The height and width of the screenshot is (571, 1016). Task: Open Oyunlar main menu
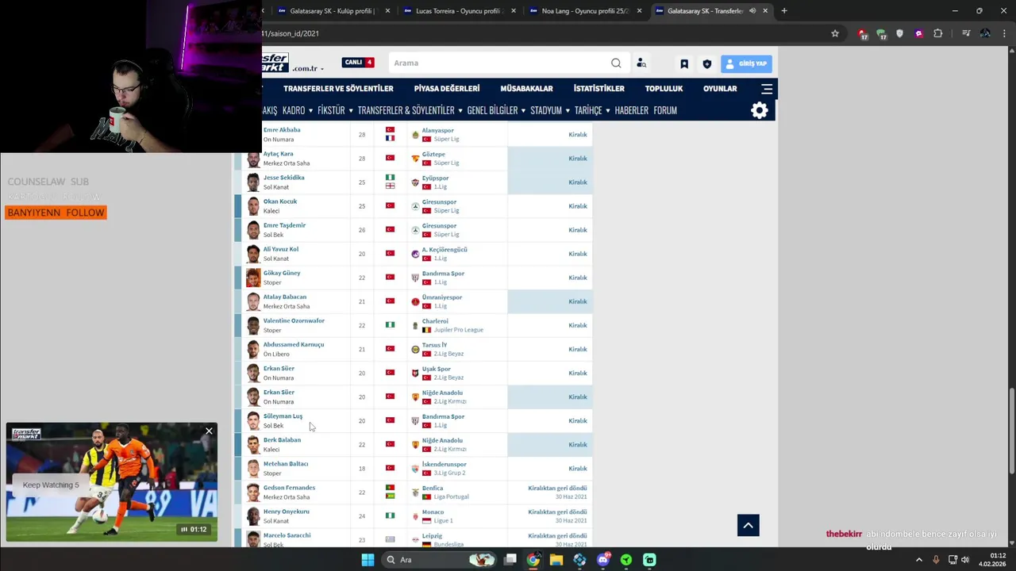(720, 89)
